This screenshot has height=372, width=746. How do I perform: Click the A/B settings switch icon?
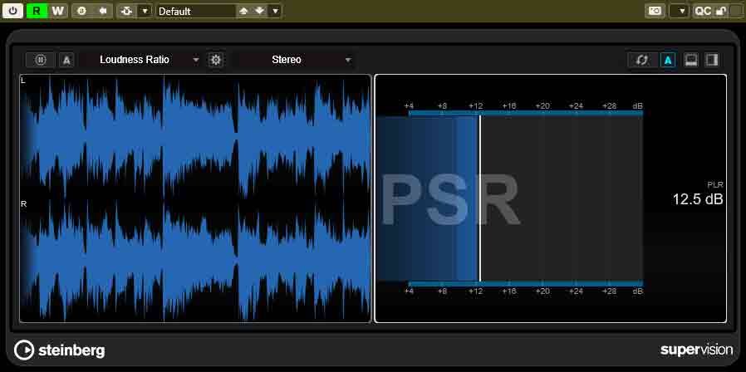click(x=81, y=11)
